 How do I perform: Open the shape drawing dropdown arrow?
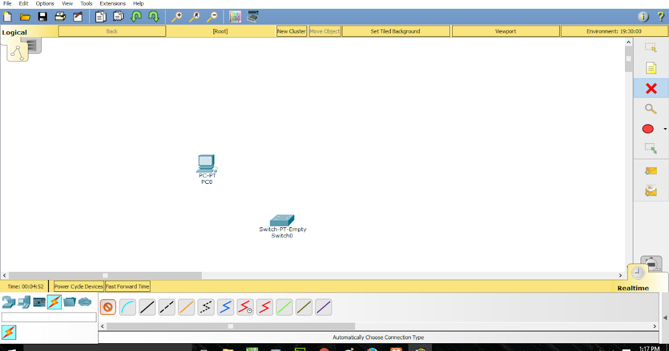tap(665, 129)
